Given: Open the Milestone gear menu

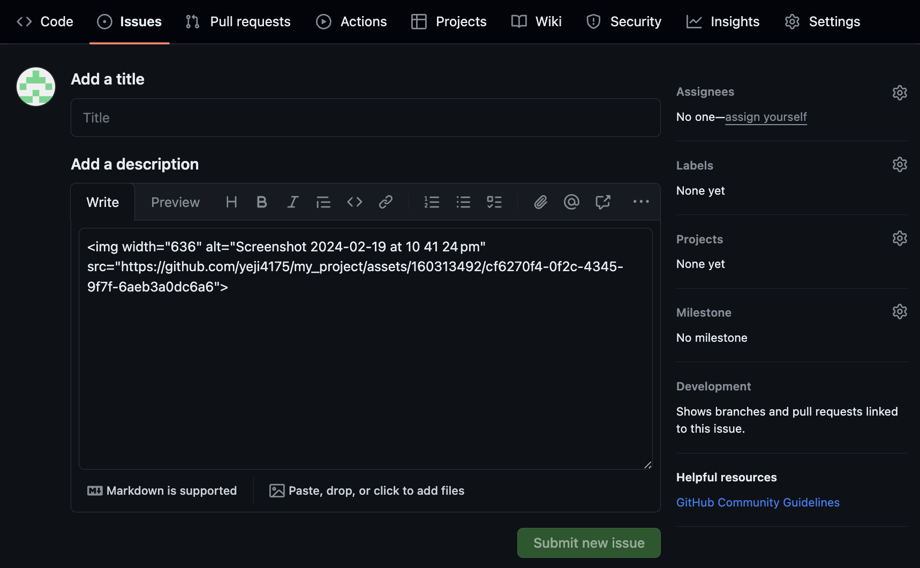Looking at the screenshot, I should (900, 311).
